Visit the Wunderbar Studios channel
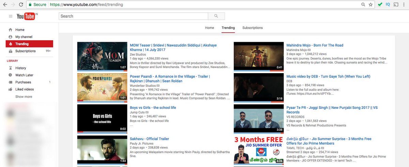The width and height of the screenshot is (409, 167). point(143,85)
